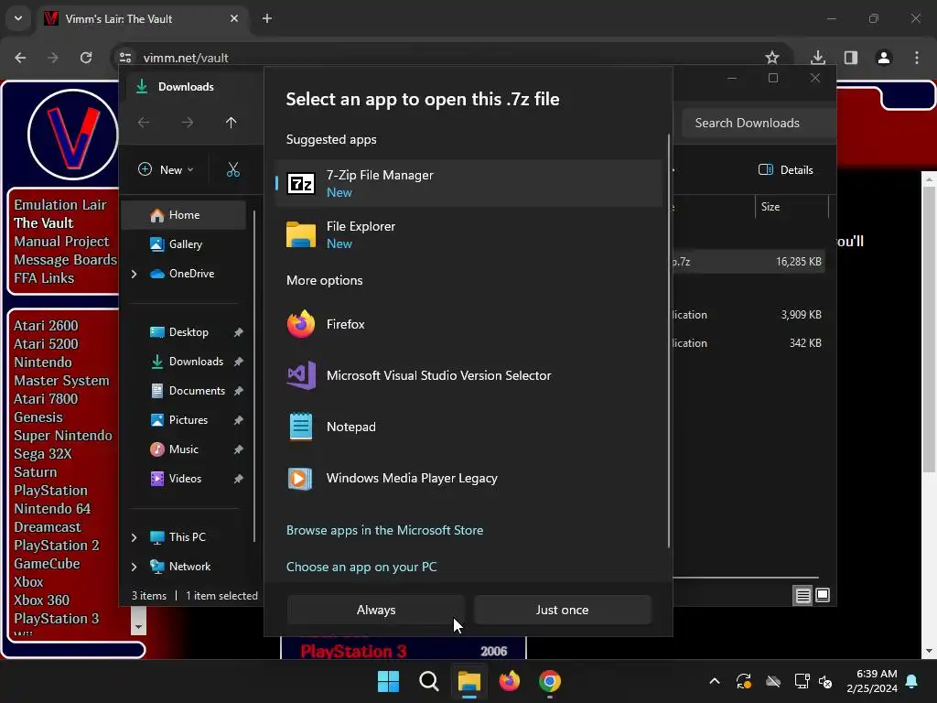937x703 pixels.
Task: Select the 16,285 KB .7z file row
Action: click(x=749, y=262)
